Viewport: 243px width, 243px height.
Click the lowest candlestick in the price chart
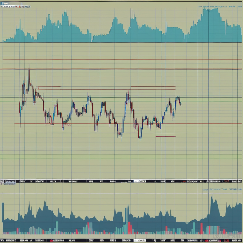pos(140,139)
